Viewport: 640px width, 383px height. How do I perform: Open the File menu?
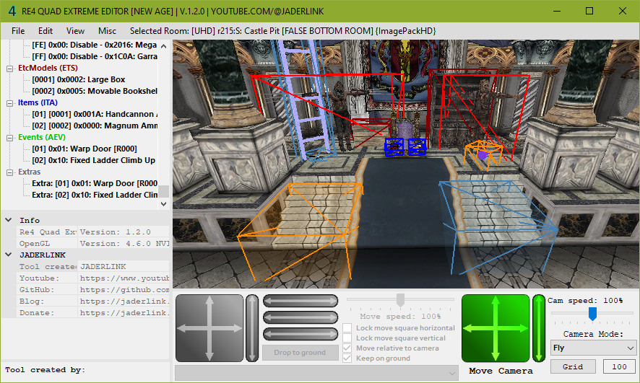18,31
